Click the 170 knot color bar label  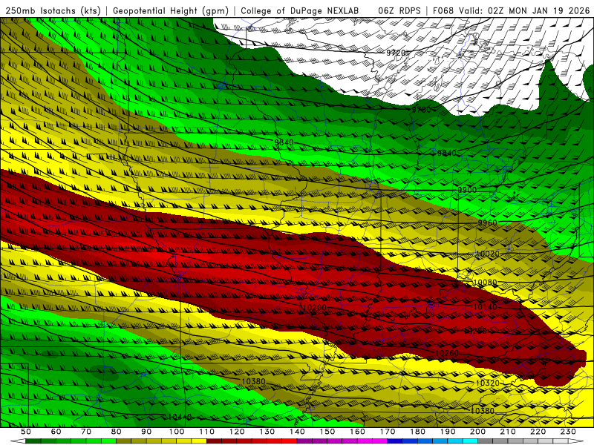pyautogui.click(x=388, y=432)
